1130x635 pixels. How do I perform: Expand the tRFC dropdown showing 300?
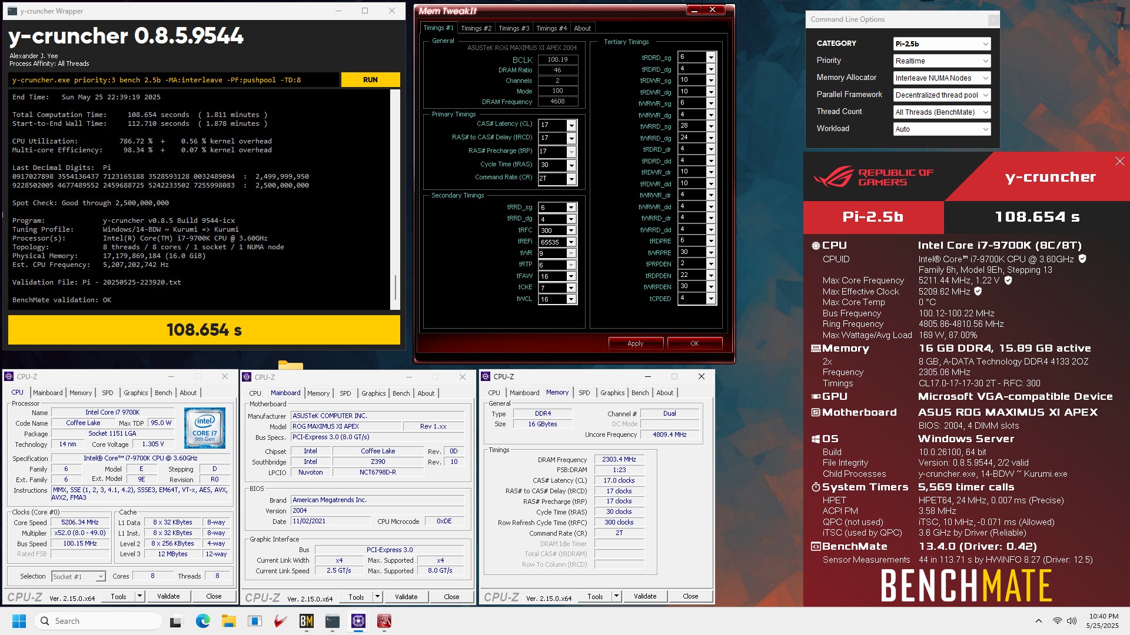coord(571,230)
